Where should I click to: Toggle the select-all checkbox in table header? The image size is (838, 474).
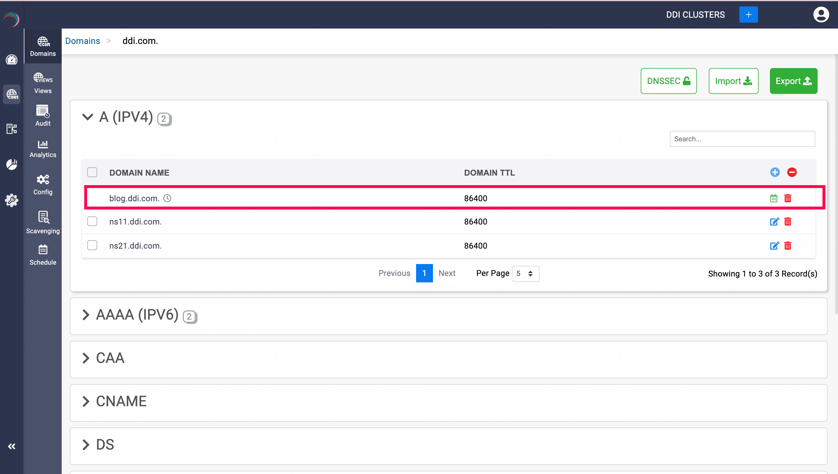[x=92, y=172]
